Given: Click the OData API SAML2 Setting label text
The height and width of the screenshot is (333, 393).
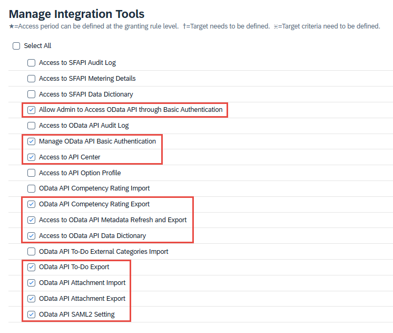Looking at the screenshot, I should click(77, 315).
